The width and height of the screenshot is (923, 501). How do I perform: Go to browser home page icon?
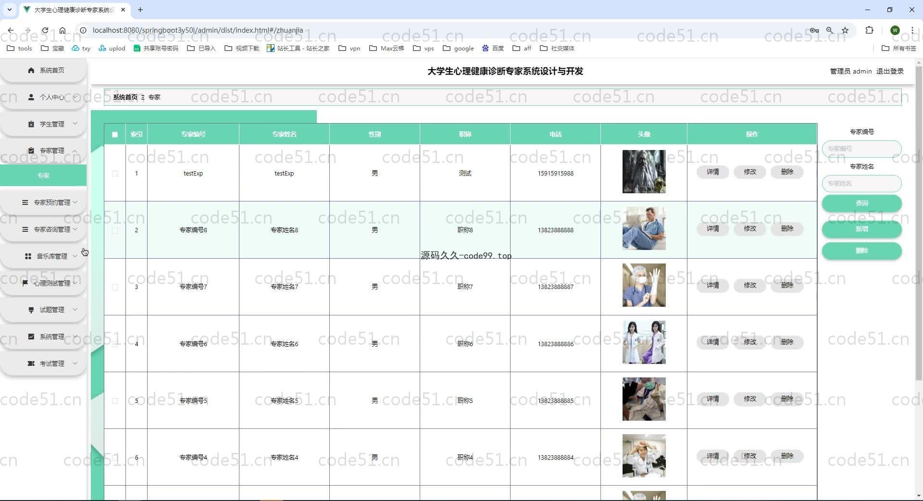62,30
